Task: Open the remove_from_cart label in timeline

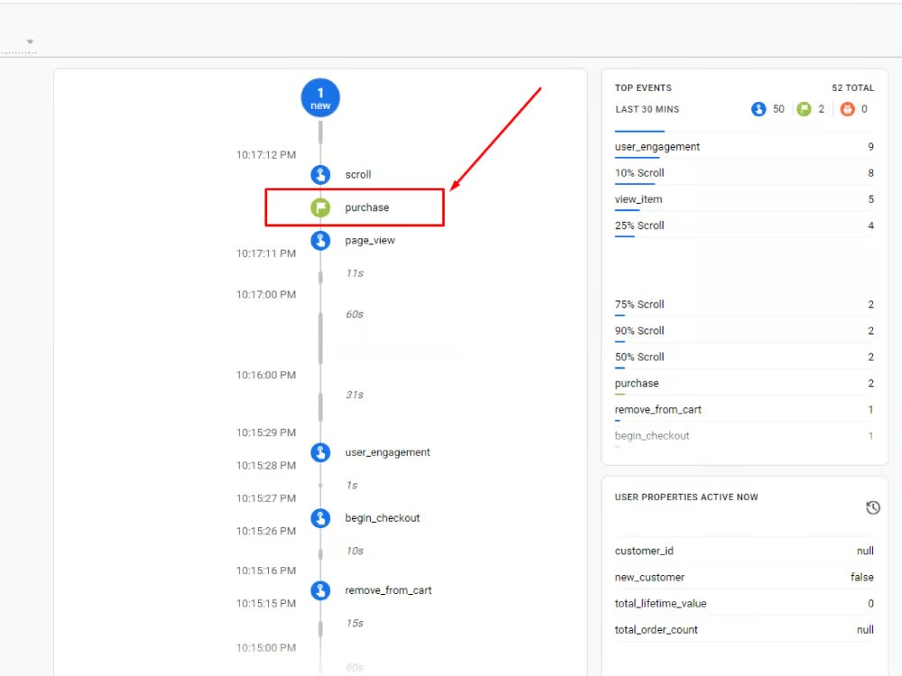Action: click(x=388, y=590)
